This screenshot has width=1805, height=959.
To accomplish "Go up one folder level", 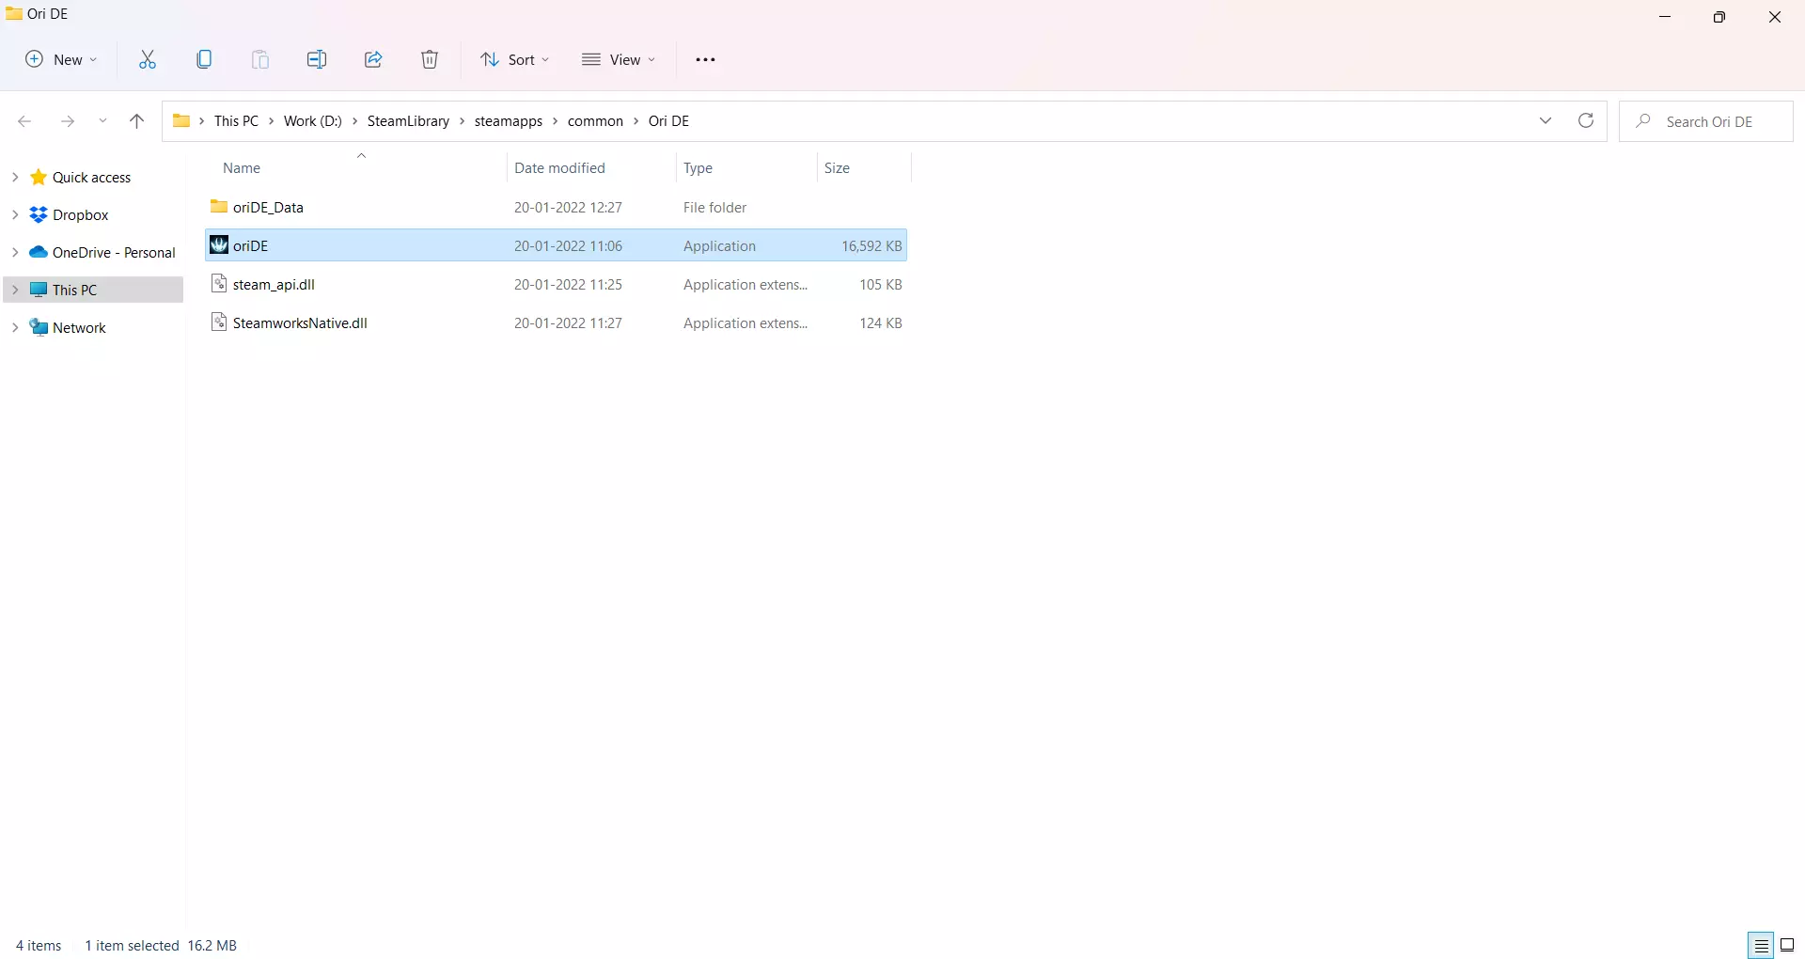I will point(136,121).
